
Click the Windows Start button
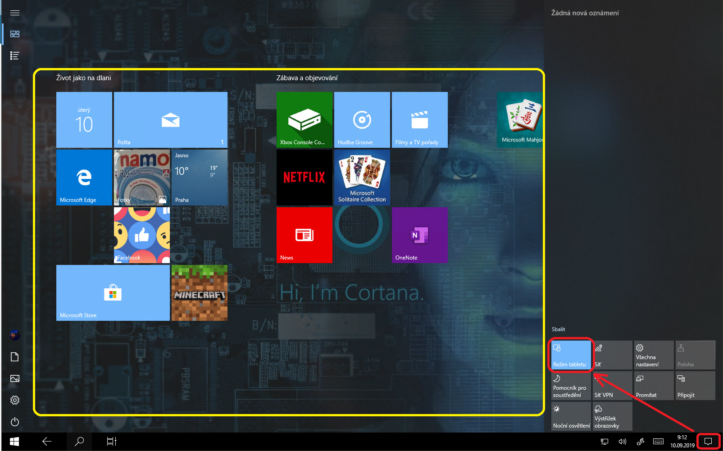14,442
